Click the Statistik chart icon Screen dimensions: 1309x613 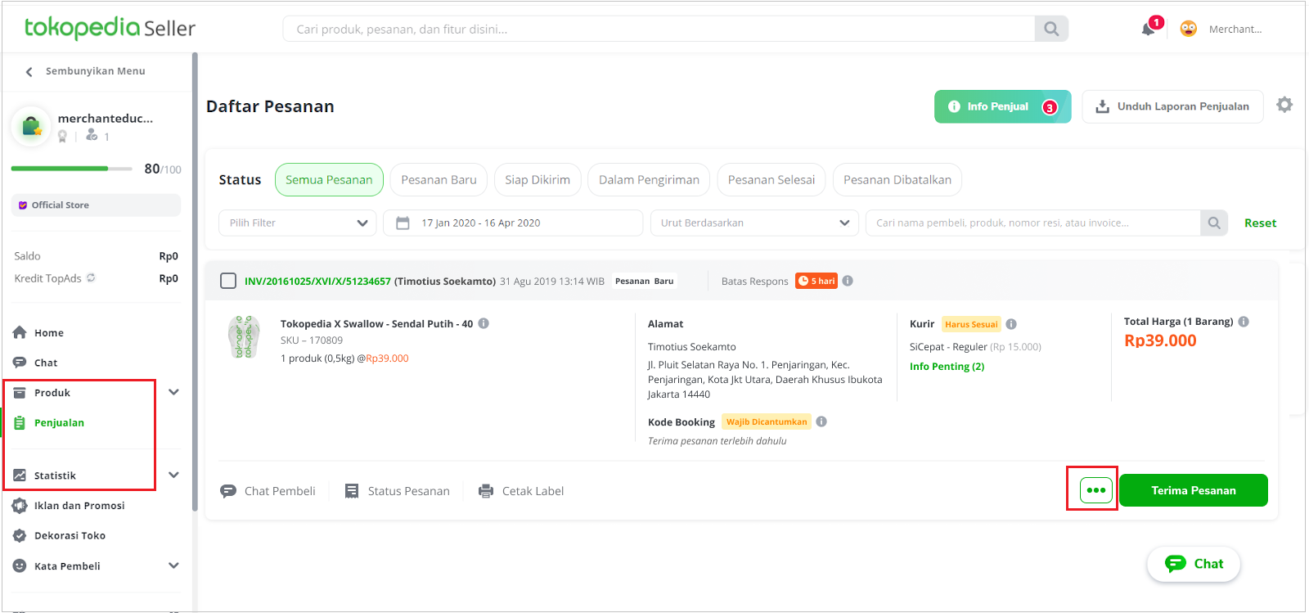[x=20, y=475]
